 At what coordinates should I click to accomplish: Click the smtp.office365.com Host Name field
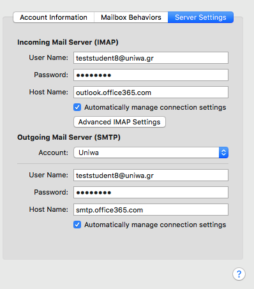coord(151,210)
